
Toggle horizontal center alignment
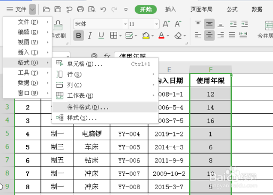[209, 36]
